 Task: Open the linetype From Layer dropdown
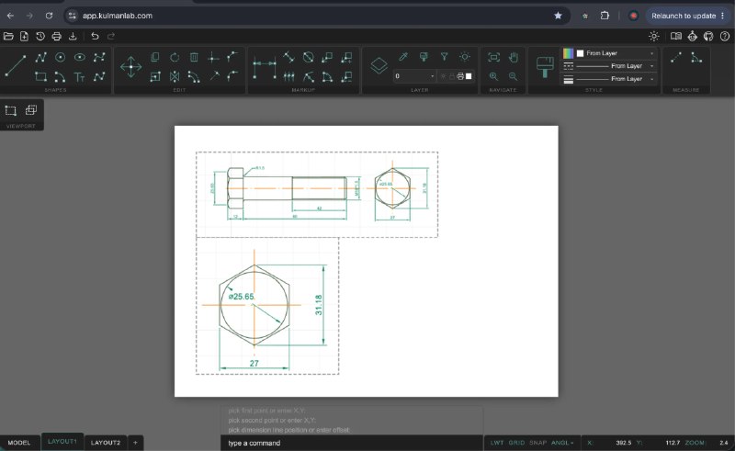616,66
